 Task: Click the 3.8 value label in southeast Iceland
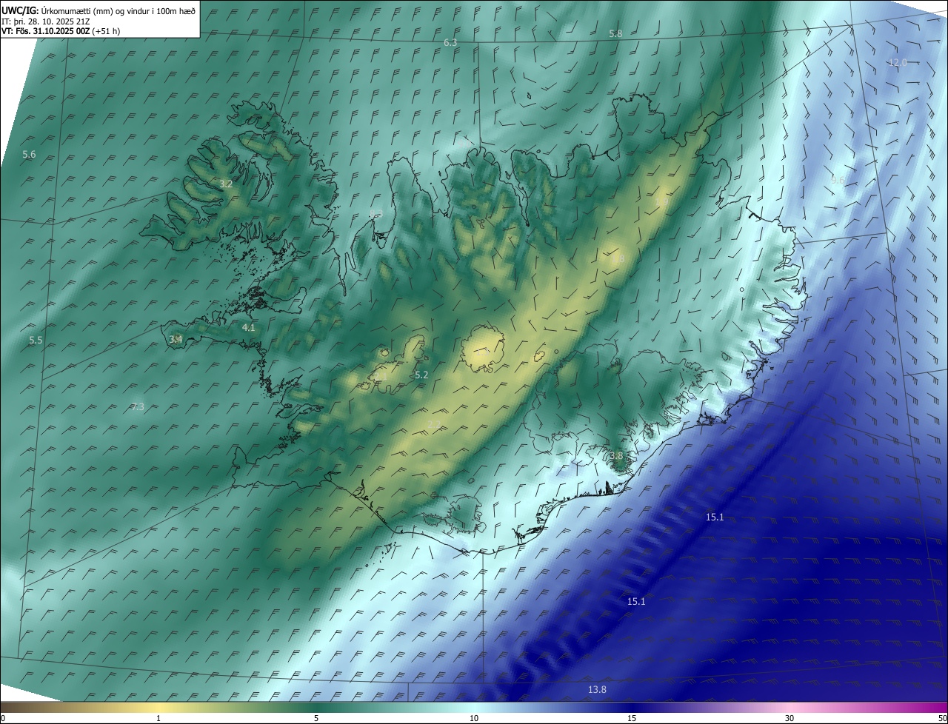tap(615, 456)
